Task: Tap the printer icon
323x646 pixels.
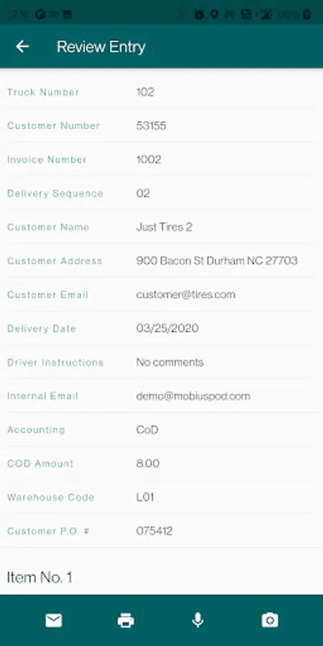Action: [x=126, y=620]
